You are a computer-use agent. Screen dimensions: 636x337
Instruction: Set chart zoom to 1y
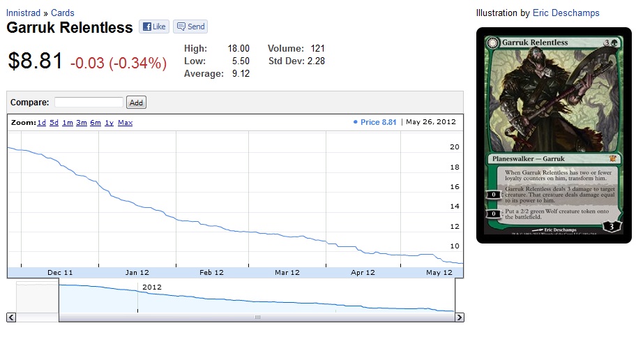click(109, 123)
